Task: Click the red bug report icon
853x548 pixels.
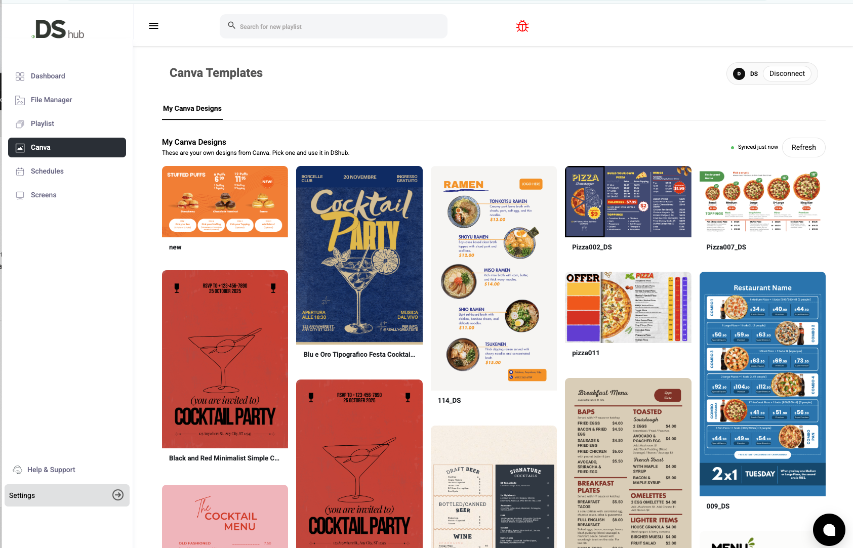Action: coord(522,26)
